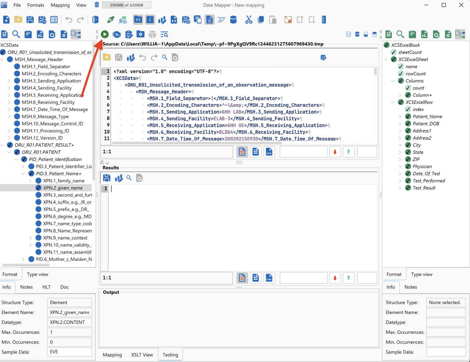Image resolution: width=470 pixels, height=362 pixels.
Task: Click the new mapping icon in main toolbar
Action: pyautogui.click(x=6, y=20)
